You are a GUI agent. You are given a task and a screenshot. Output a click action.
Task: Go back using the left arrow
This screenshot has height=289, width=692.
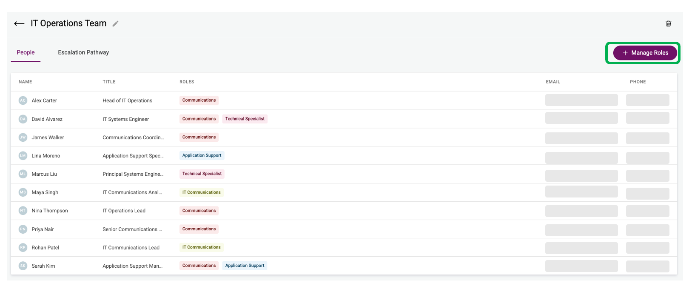click(19, 24)
